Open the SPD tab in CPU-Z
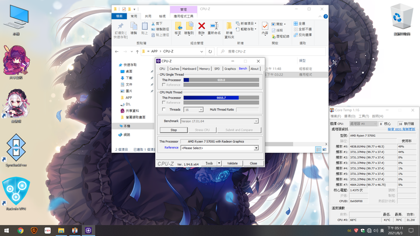Viewport: 420px width, 236px height. pyautogui.click(x=217, y=69)
